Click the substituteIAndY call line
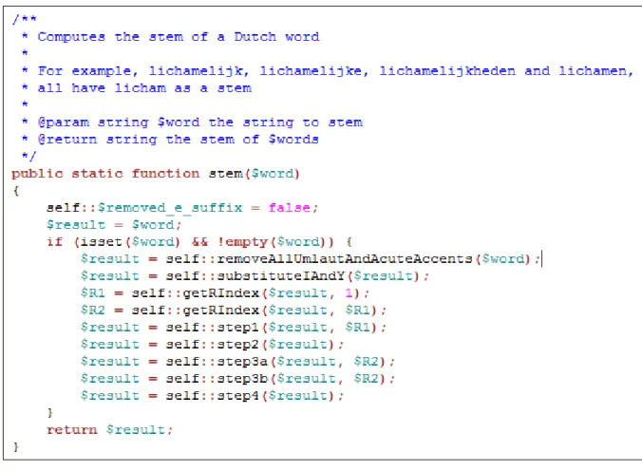This screenshot has width=642, height=471. tap(255, 276)
